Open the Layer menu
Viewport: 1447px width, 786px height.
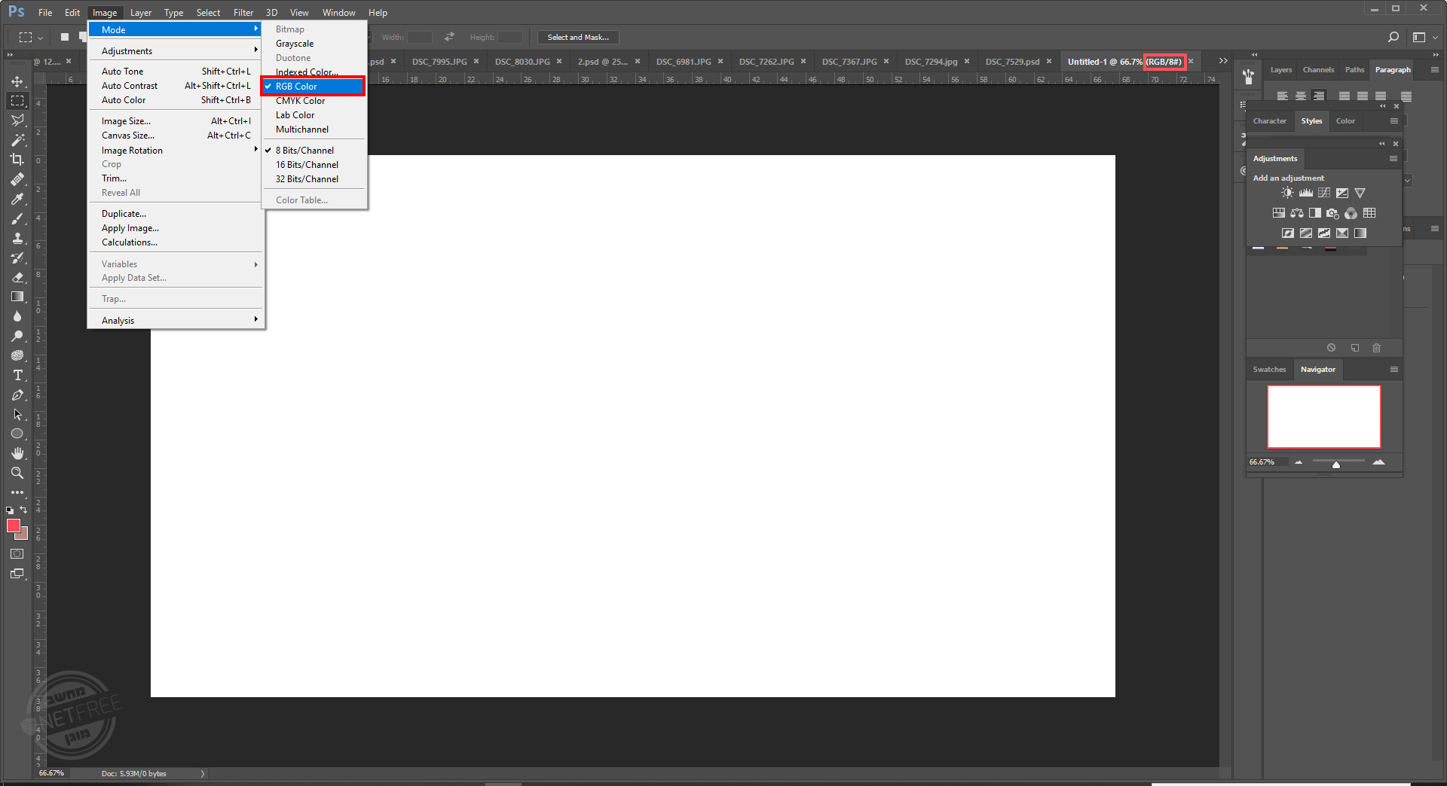click(141, 13)
